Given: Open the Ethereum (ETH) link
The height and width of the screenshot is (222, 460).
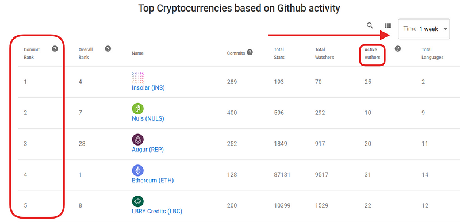Looking at the screenshot, I should coord(152,181).
